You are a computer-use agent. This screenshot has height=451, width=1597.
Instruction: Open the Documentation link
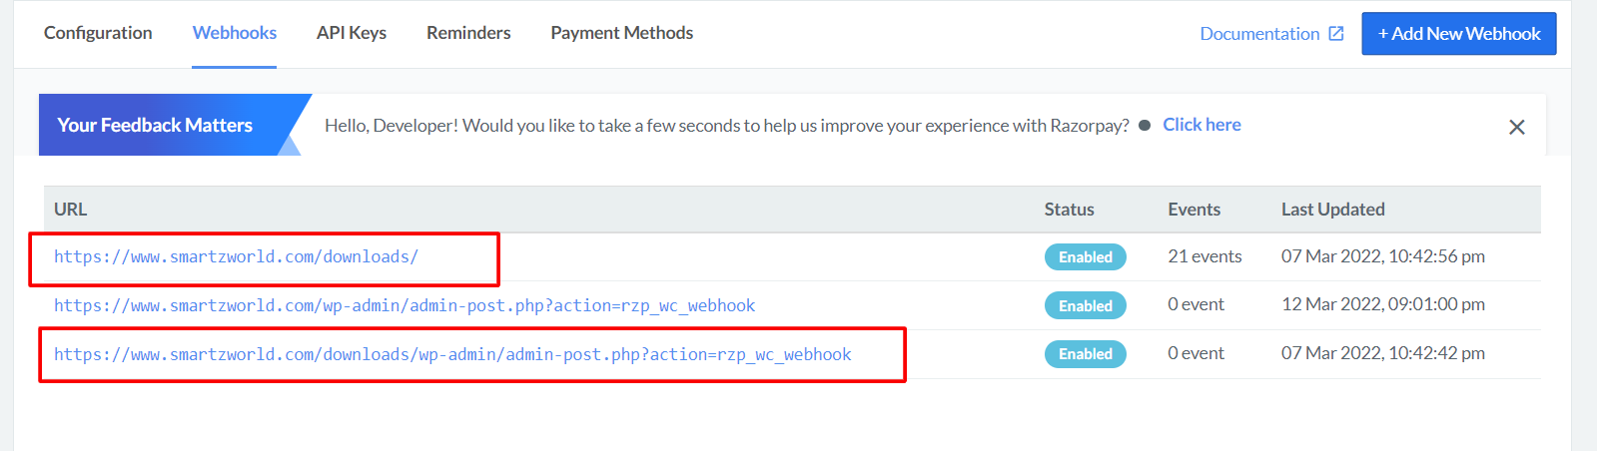pos(1259,34)
